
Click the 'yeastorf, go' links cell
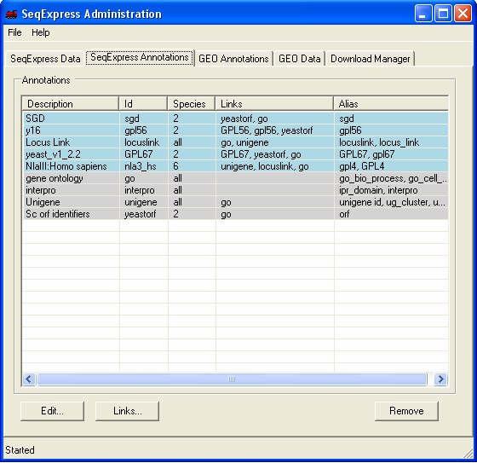[x=275, y=119]
